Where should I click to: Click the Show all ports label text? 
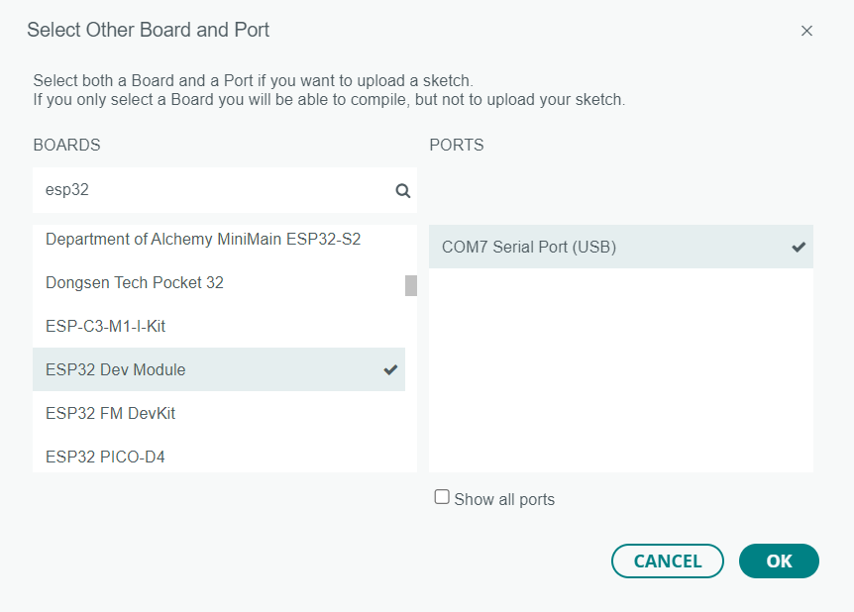click(504, 499)
